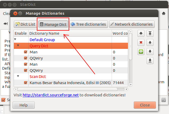Image resolution: width=169 pixels, height=114 pixels.
Task: Open the stardict.sourceforge.net link
Action: 51,95
